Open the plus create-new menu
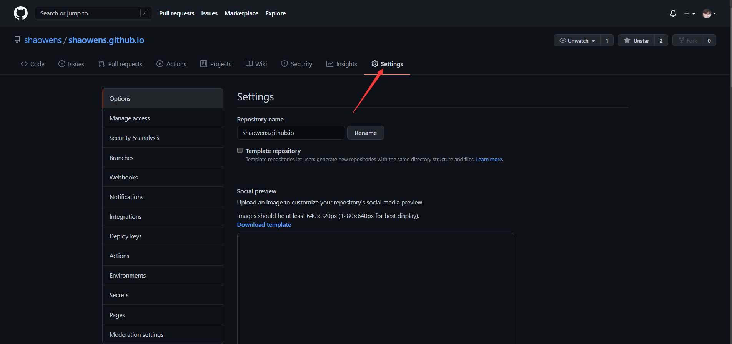 (x=690, y=13)
